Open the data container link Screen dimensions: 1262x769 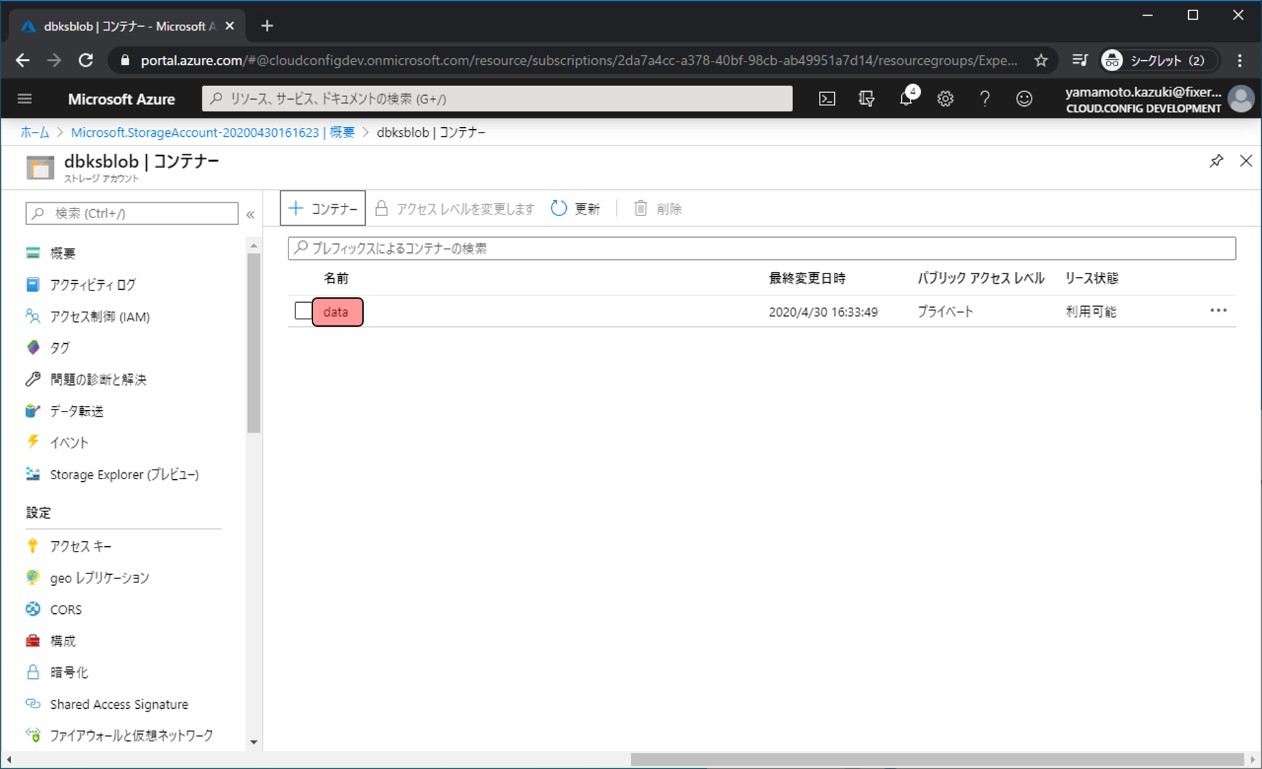pos(336,312)
